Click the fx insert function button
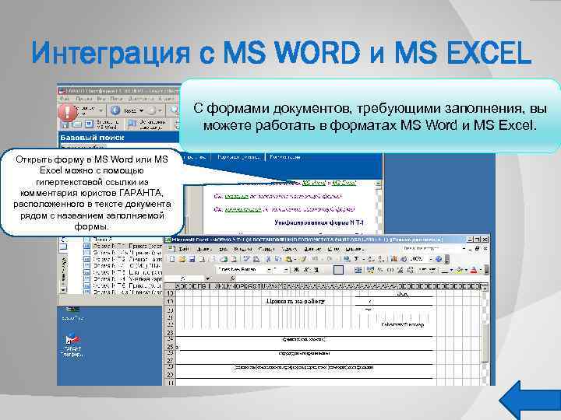Screen dimensions: 561x420 [x=232, y=278]
